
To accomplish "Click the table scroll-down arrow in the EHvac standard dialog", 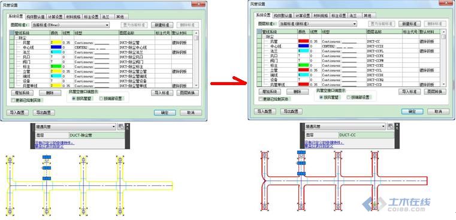I will point(197,85).
